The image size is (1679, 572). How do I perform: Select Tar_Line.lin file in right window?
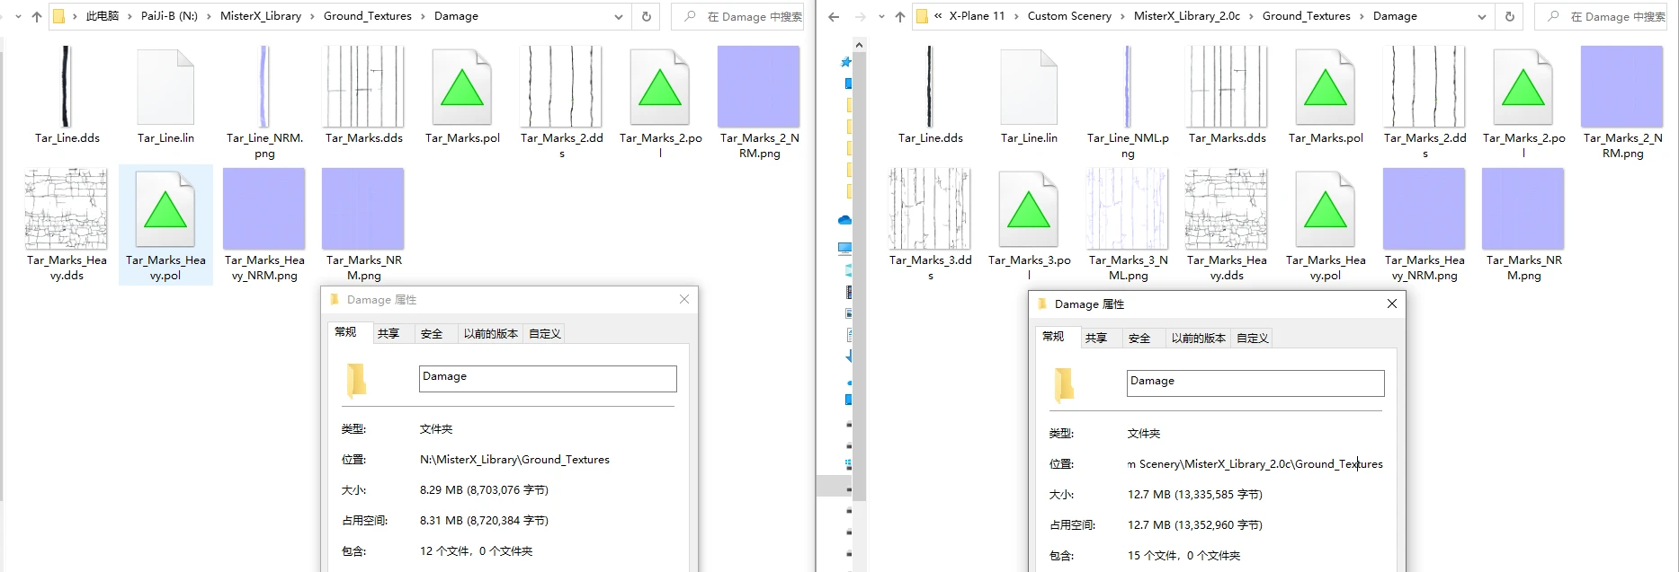(1029, 95)
